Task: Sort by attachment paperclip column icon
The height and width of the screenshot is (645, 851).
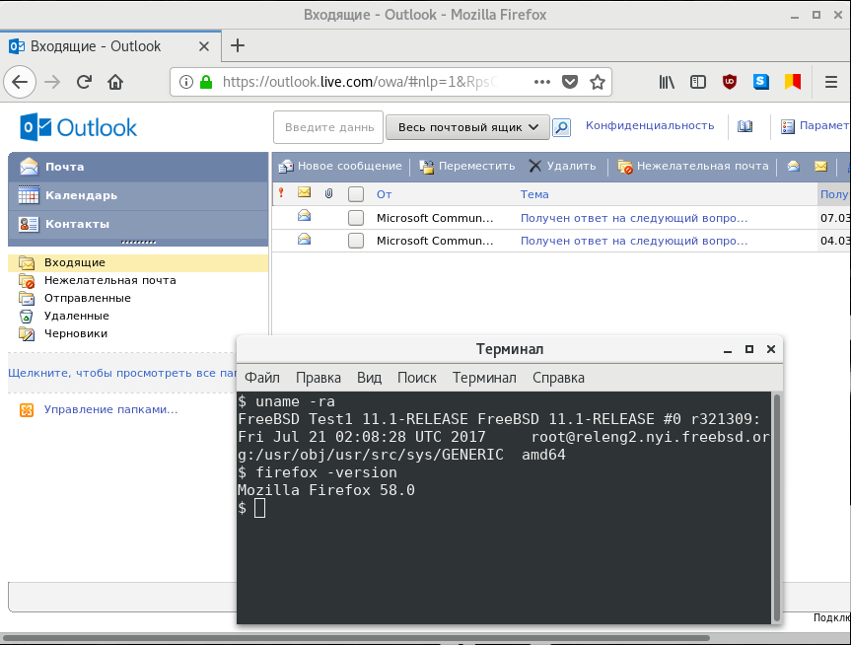Action: [x=329, y=193]
